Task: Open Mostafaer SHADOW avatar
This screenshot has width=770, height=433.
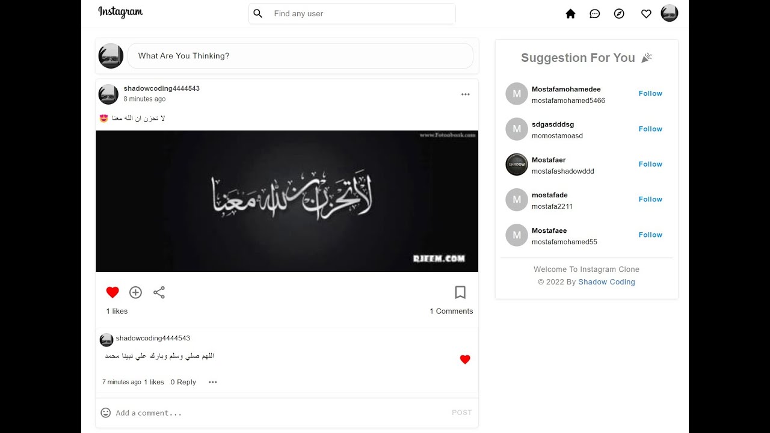Action: (x=517, y=164)
